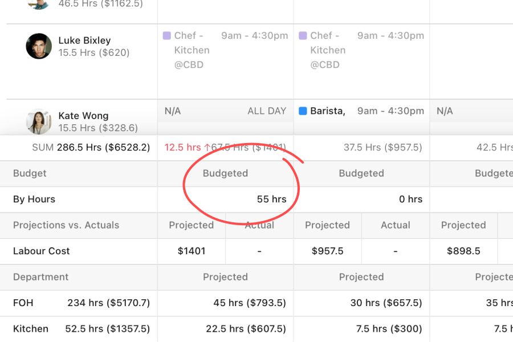Image resolution: width=513 pixels, height=342 pixels.
Task: Click the $1401 projected labour cost
Action: click(x=191, y=251)
